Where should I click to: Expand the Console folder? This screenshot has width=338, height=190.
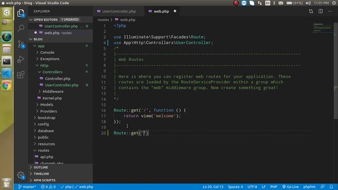pyautogui.click(x=47, y=52)
